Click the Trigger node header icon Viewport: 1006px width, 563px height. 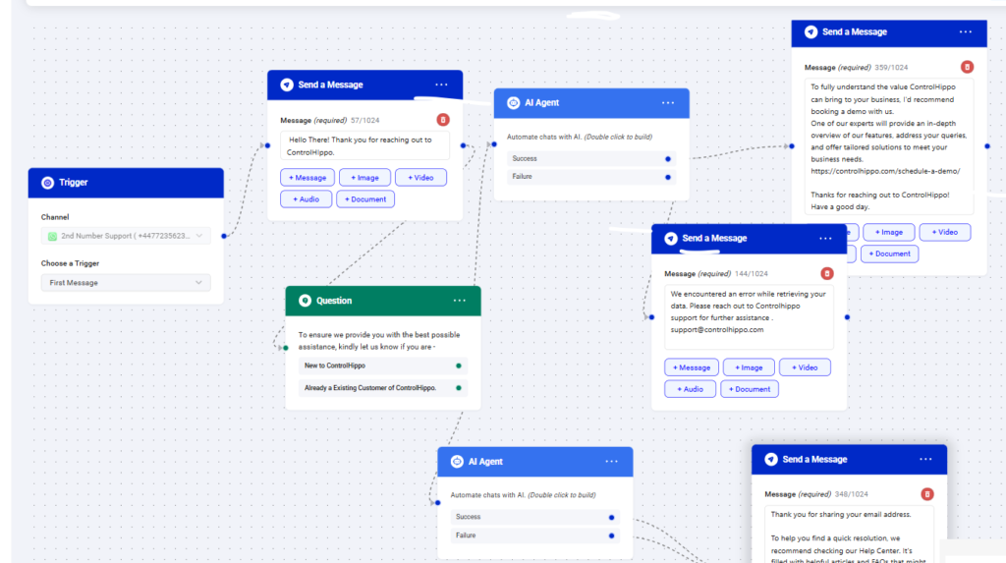(x=47, y=183)
